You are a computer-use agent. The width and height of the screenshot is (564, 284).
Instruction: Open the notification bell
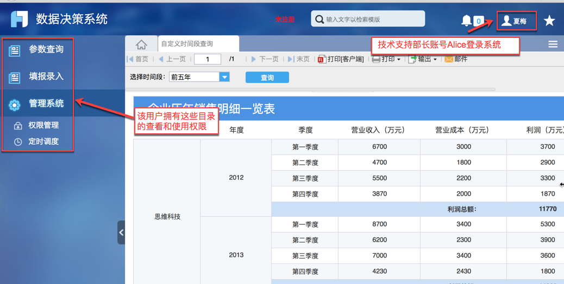[466, 21]
